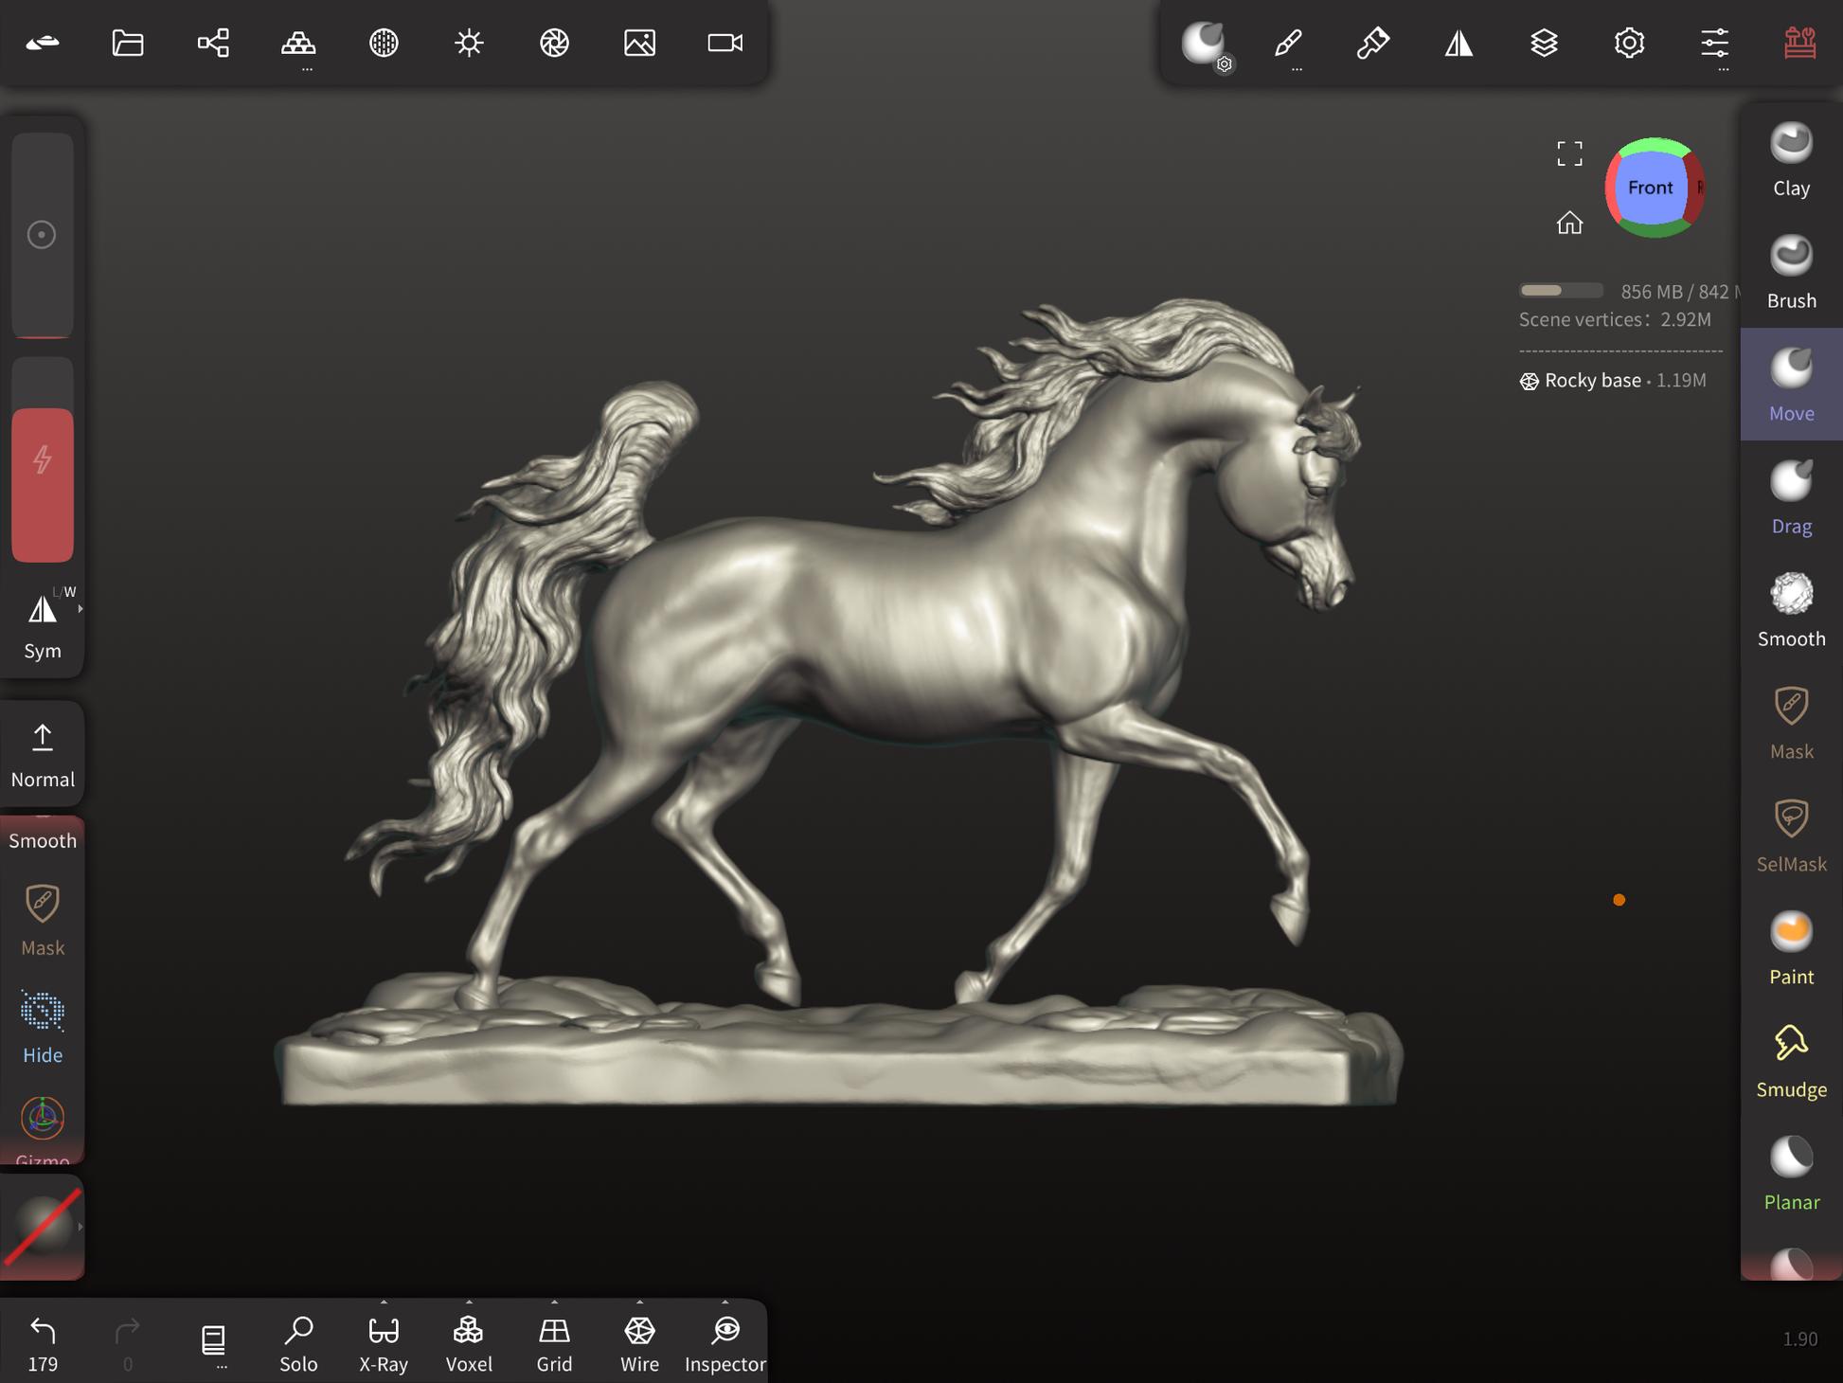Screen dimensions: 1843x1383
Task: Toggle Wire wireframe display
Action: coord(639,1342)
